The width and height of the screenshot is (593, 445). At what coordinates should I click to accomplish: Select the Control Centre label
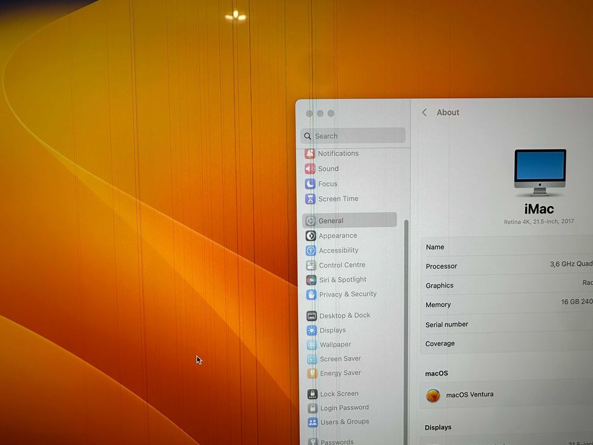point(342,265)
